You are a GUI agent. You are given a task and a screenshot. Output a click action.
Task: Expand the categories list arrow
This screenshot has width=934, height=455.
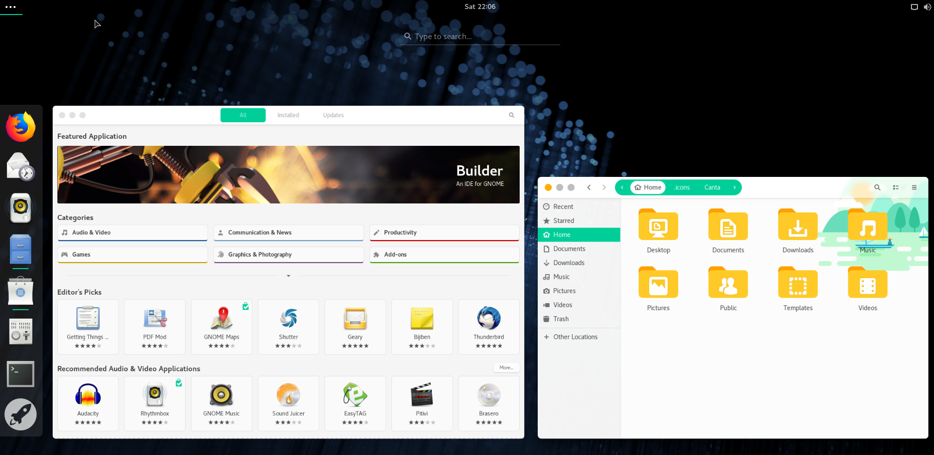tap(288, 276)
